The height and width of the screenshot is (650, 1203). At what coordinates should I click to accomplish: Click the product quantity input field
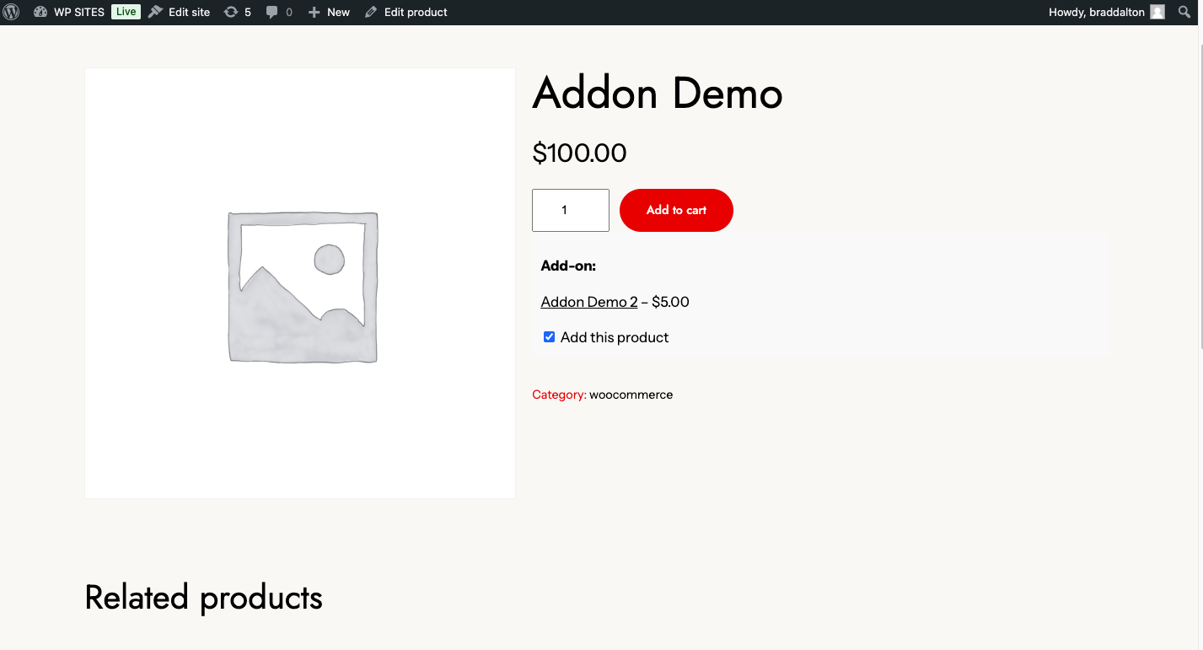click(570, 210)
